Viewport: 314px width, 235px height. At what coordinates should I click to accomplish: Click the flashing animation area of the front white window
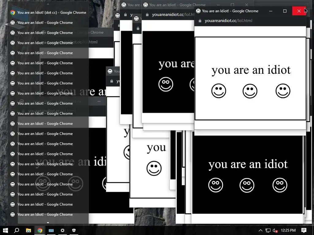(x=250, y=79)
